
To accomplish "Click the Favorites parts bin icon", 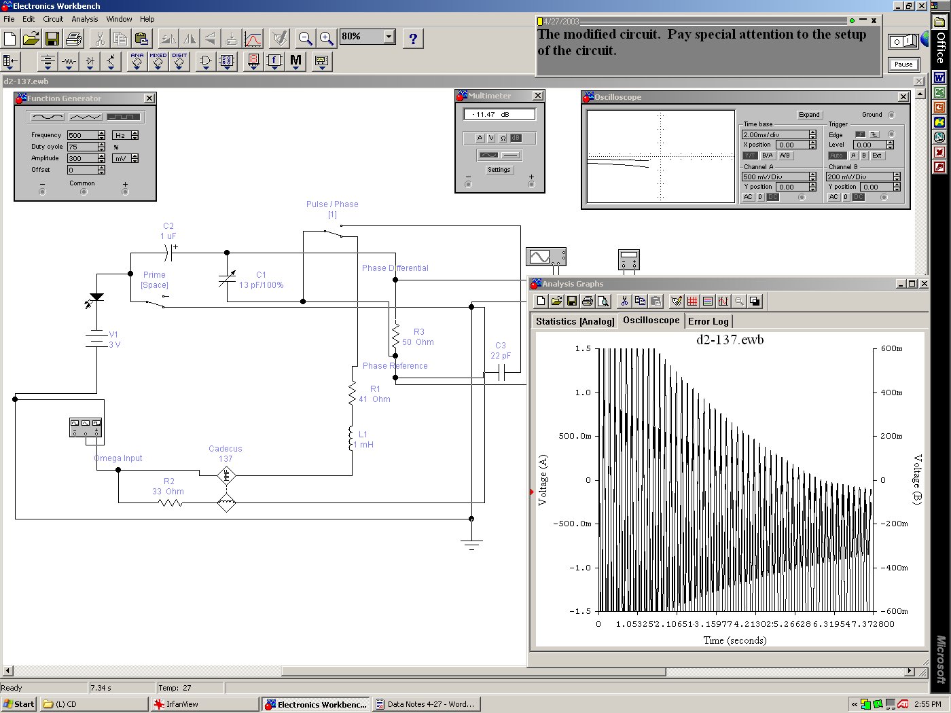I will pyautogui.click(x=10, y=62).
